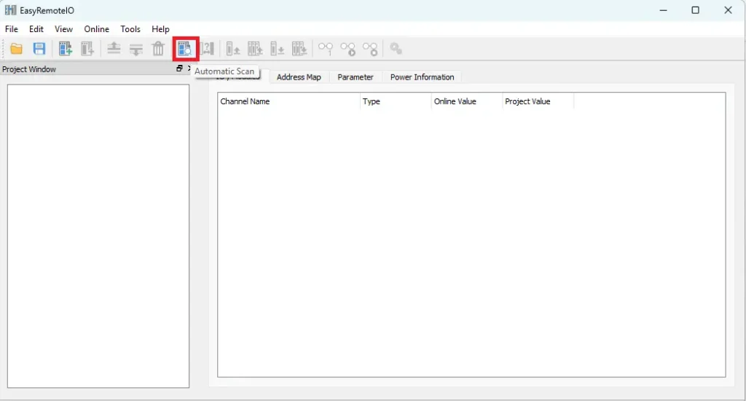Switch to the Parameter tab

tap(356, 77)
